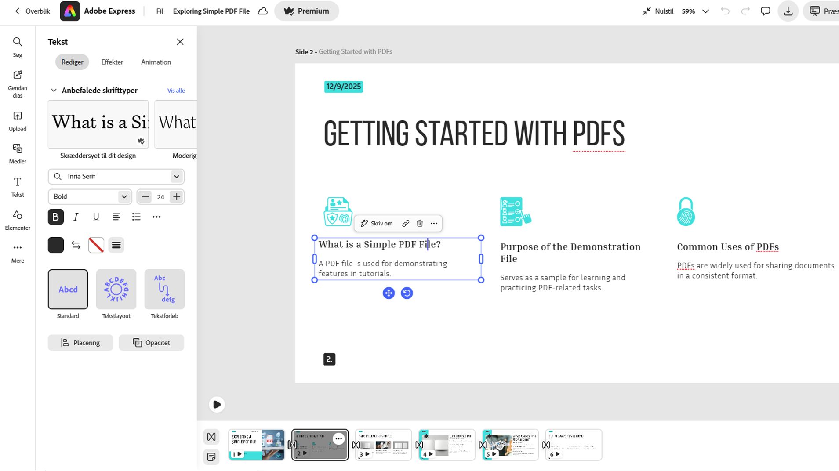Show all fonts via Vis alle
The image size is (839, 471).
(x=176, y=91)
